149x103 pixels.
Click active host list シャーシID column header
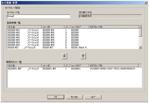click(x=53, y=66)
